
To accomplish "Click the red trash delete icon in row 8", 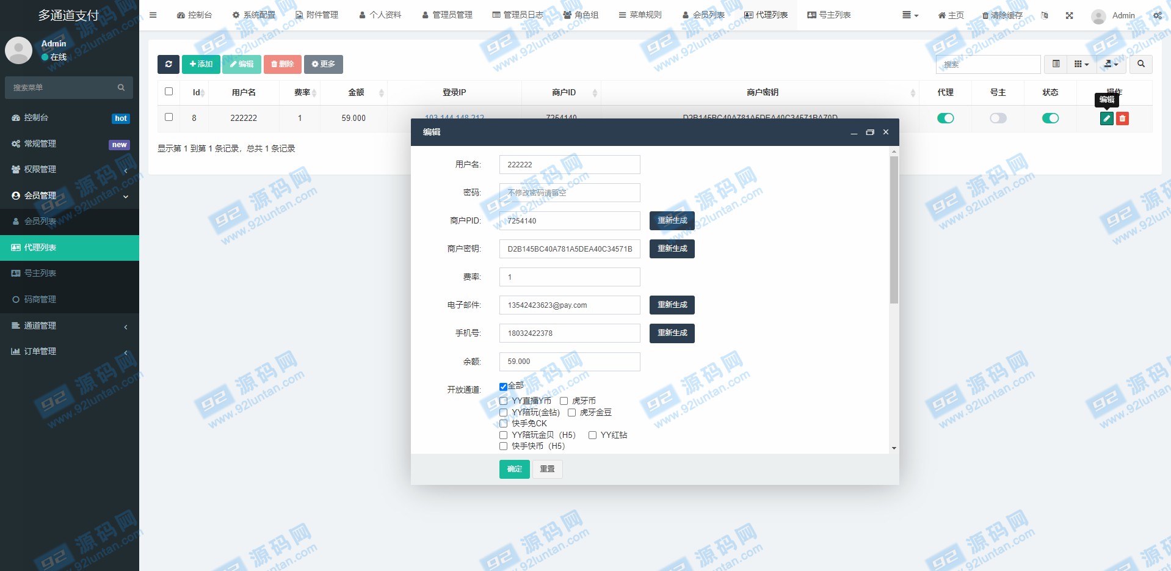I will pos(1122,118).
